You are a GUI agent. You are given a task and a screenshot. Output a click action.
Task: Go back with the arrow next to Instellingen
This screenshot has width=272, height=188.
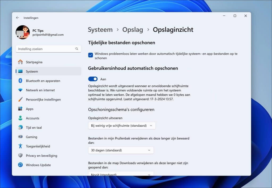(x=17, y=18)
